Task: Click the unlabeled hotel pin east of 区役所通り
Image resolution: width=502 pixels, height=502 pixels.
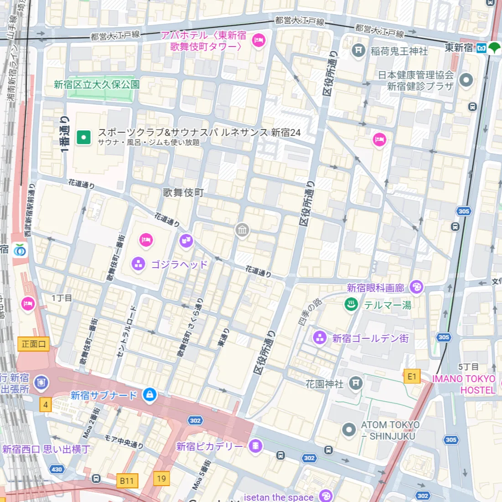Action: coord(379,140)
